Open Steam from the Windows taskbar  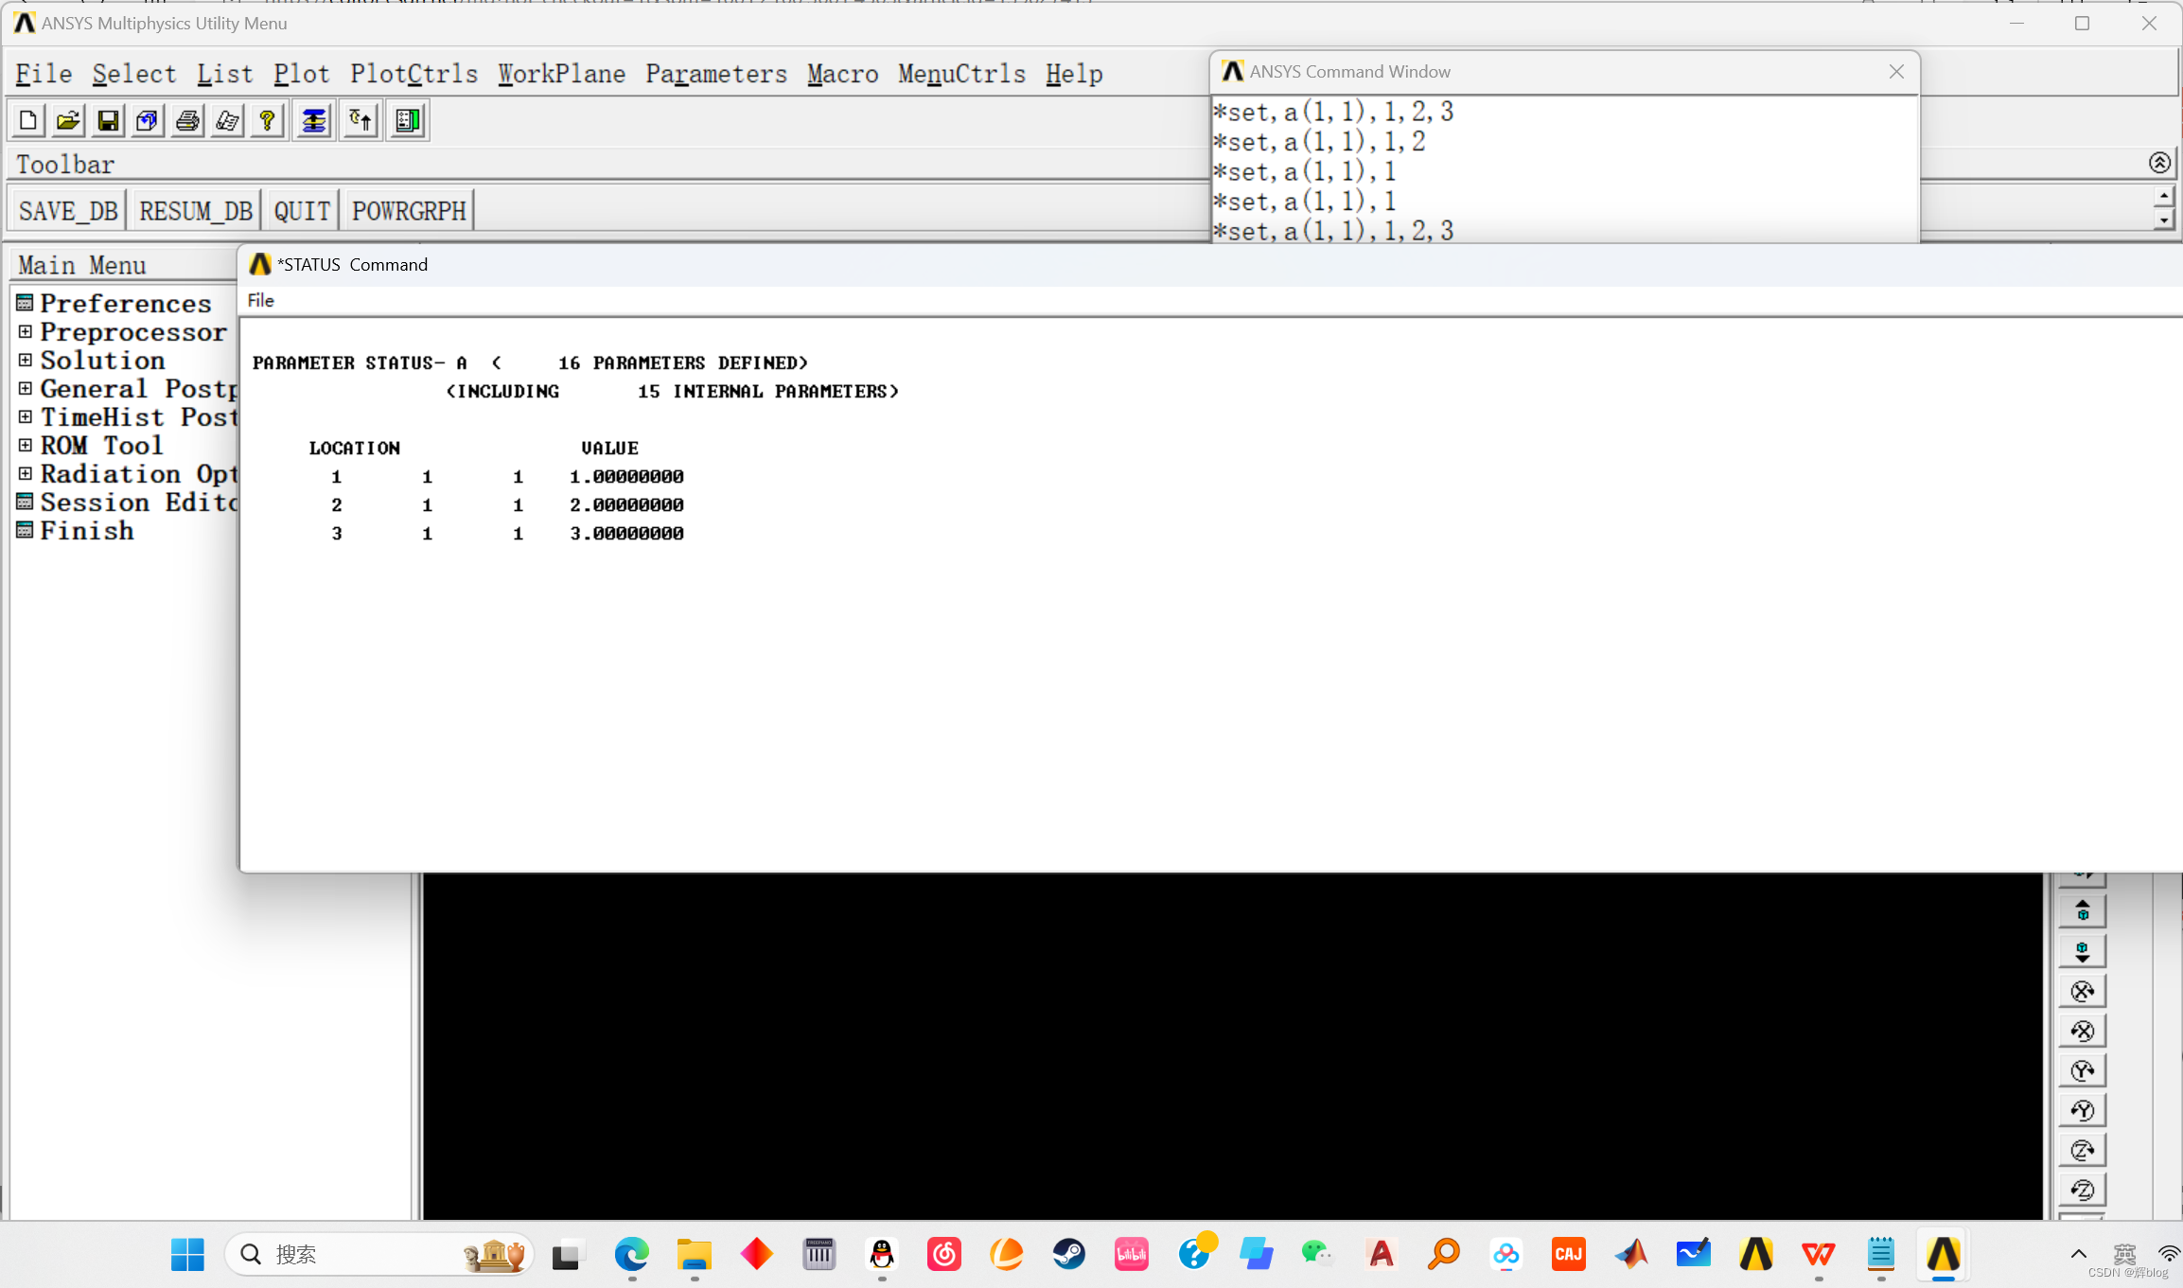[x=1069, y=1255]
